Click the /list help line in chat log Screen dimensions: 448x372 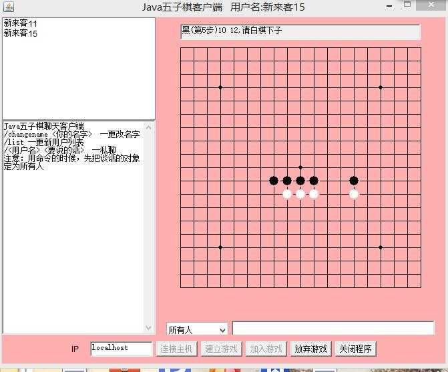point(43,142)
